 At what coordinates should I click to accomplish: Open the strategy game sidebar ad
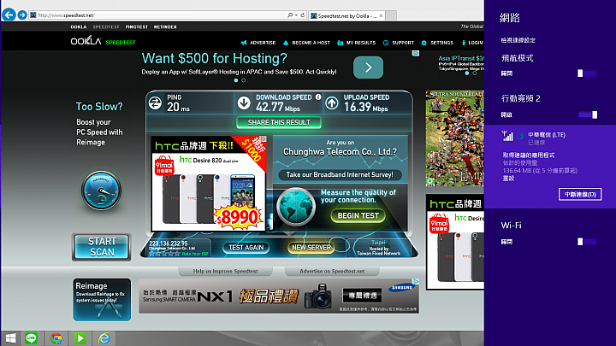[454, 138]
